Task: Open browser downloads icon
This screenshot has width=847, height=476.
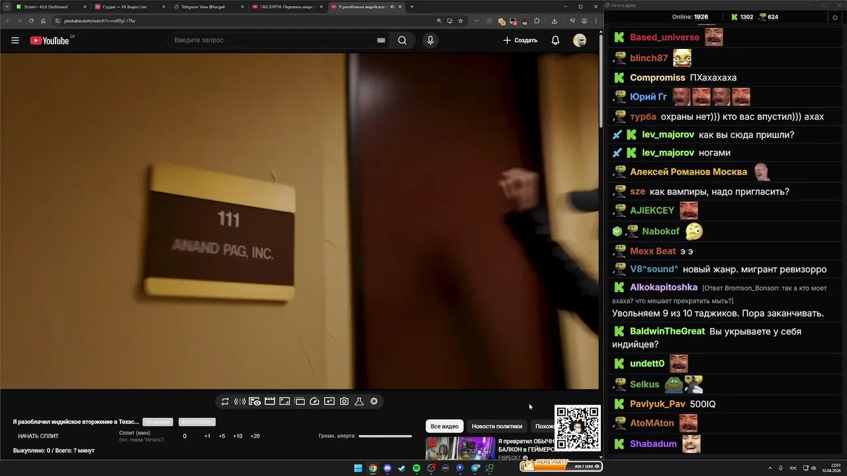Action: coord(553,20)
